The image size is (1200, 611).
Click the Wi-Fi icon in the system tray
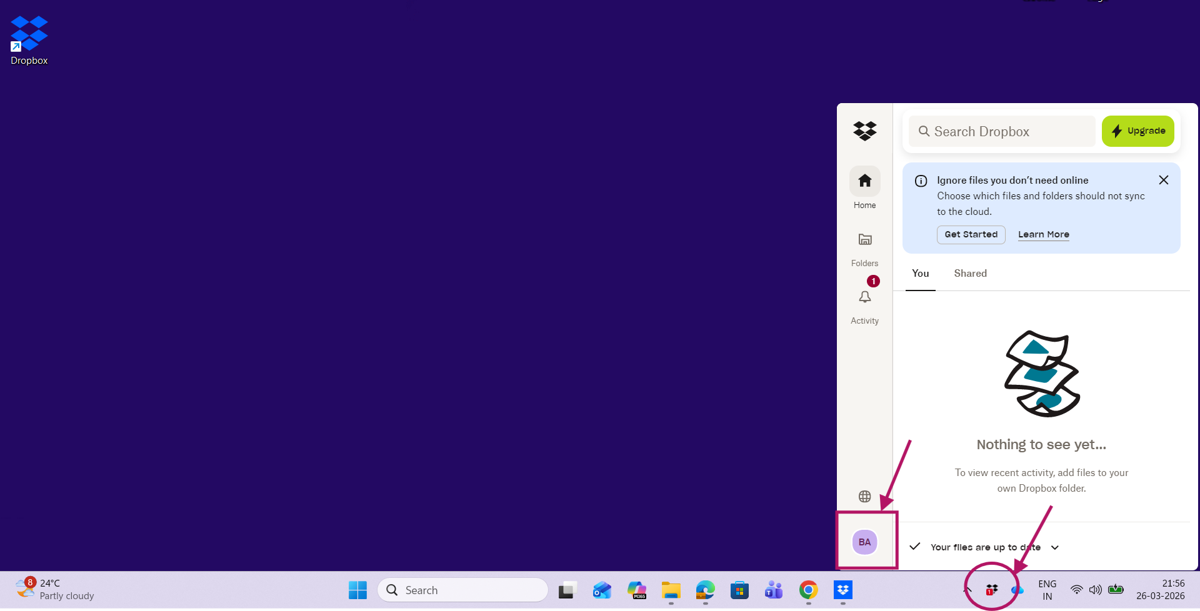coord(1076,589)
